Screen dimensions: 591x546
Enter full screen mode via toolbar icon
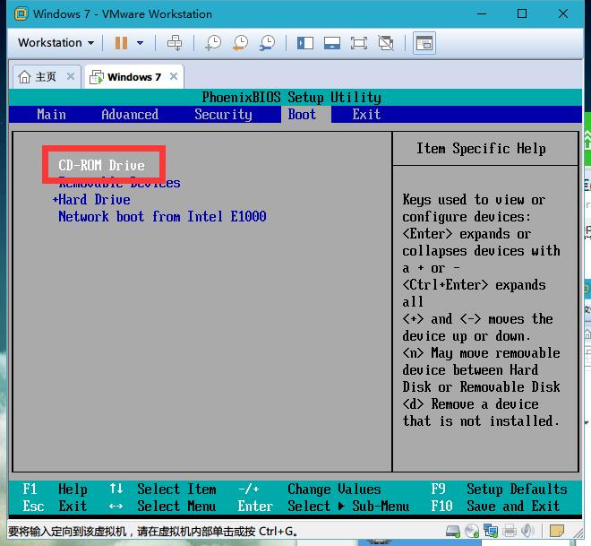click(x=359, y=42)
